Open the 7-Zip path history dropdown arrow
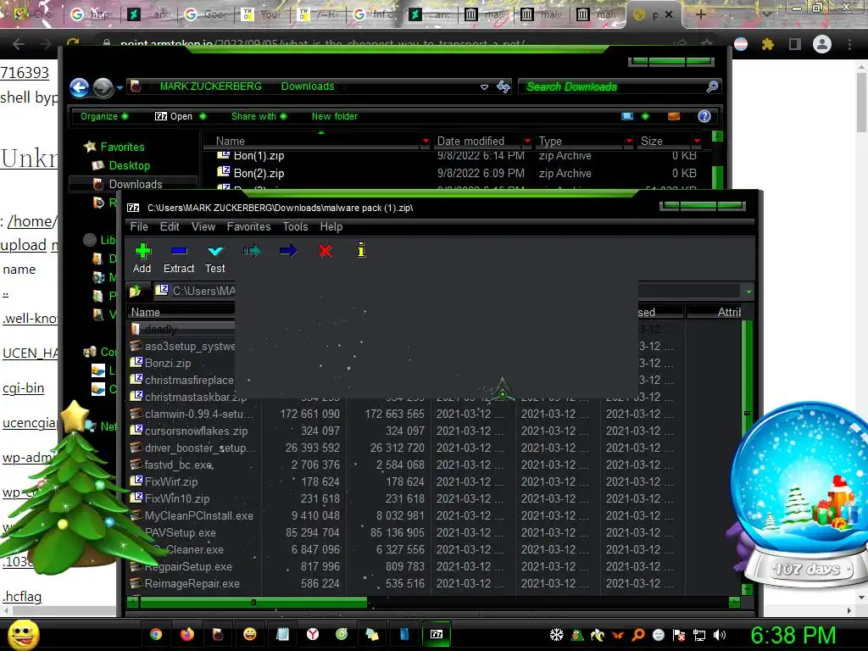 click(x=748, y=292)
